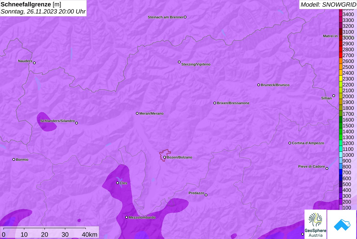Click the 1000 legend cyan swatch

point(340,155)
